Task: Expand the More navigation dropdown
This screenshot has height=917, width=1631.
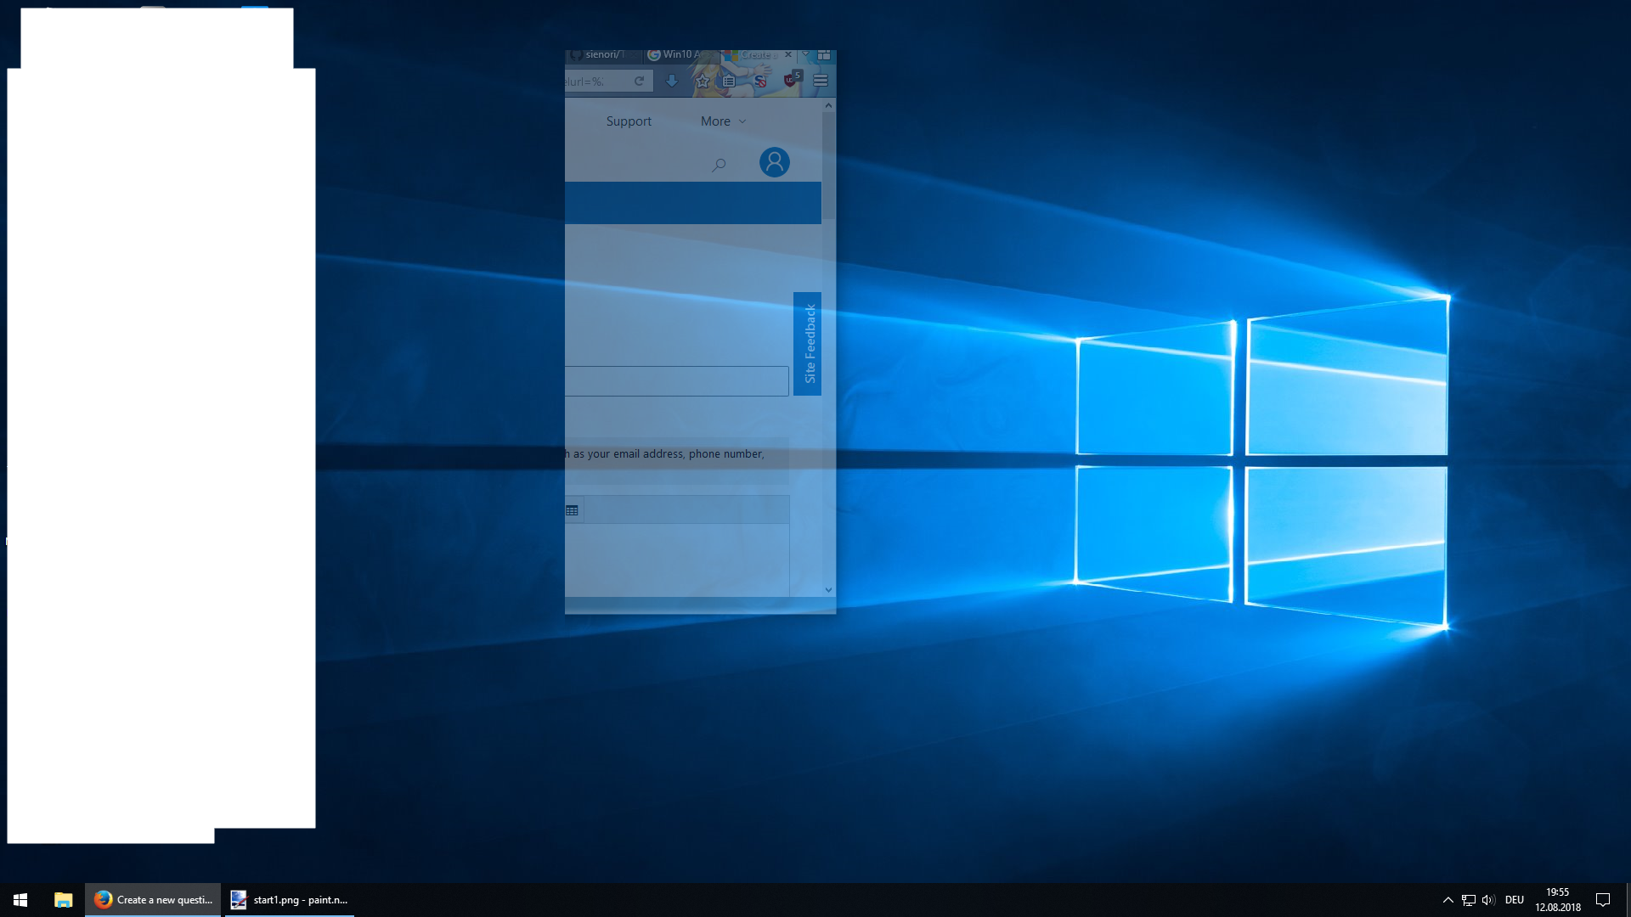Action: pyautogui.click(x=723, y=121)
